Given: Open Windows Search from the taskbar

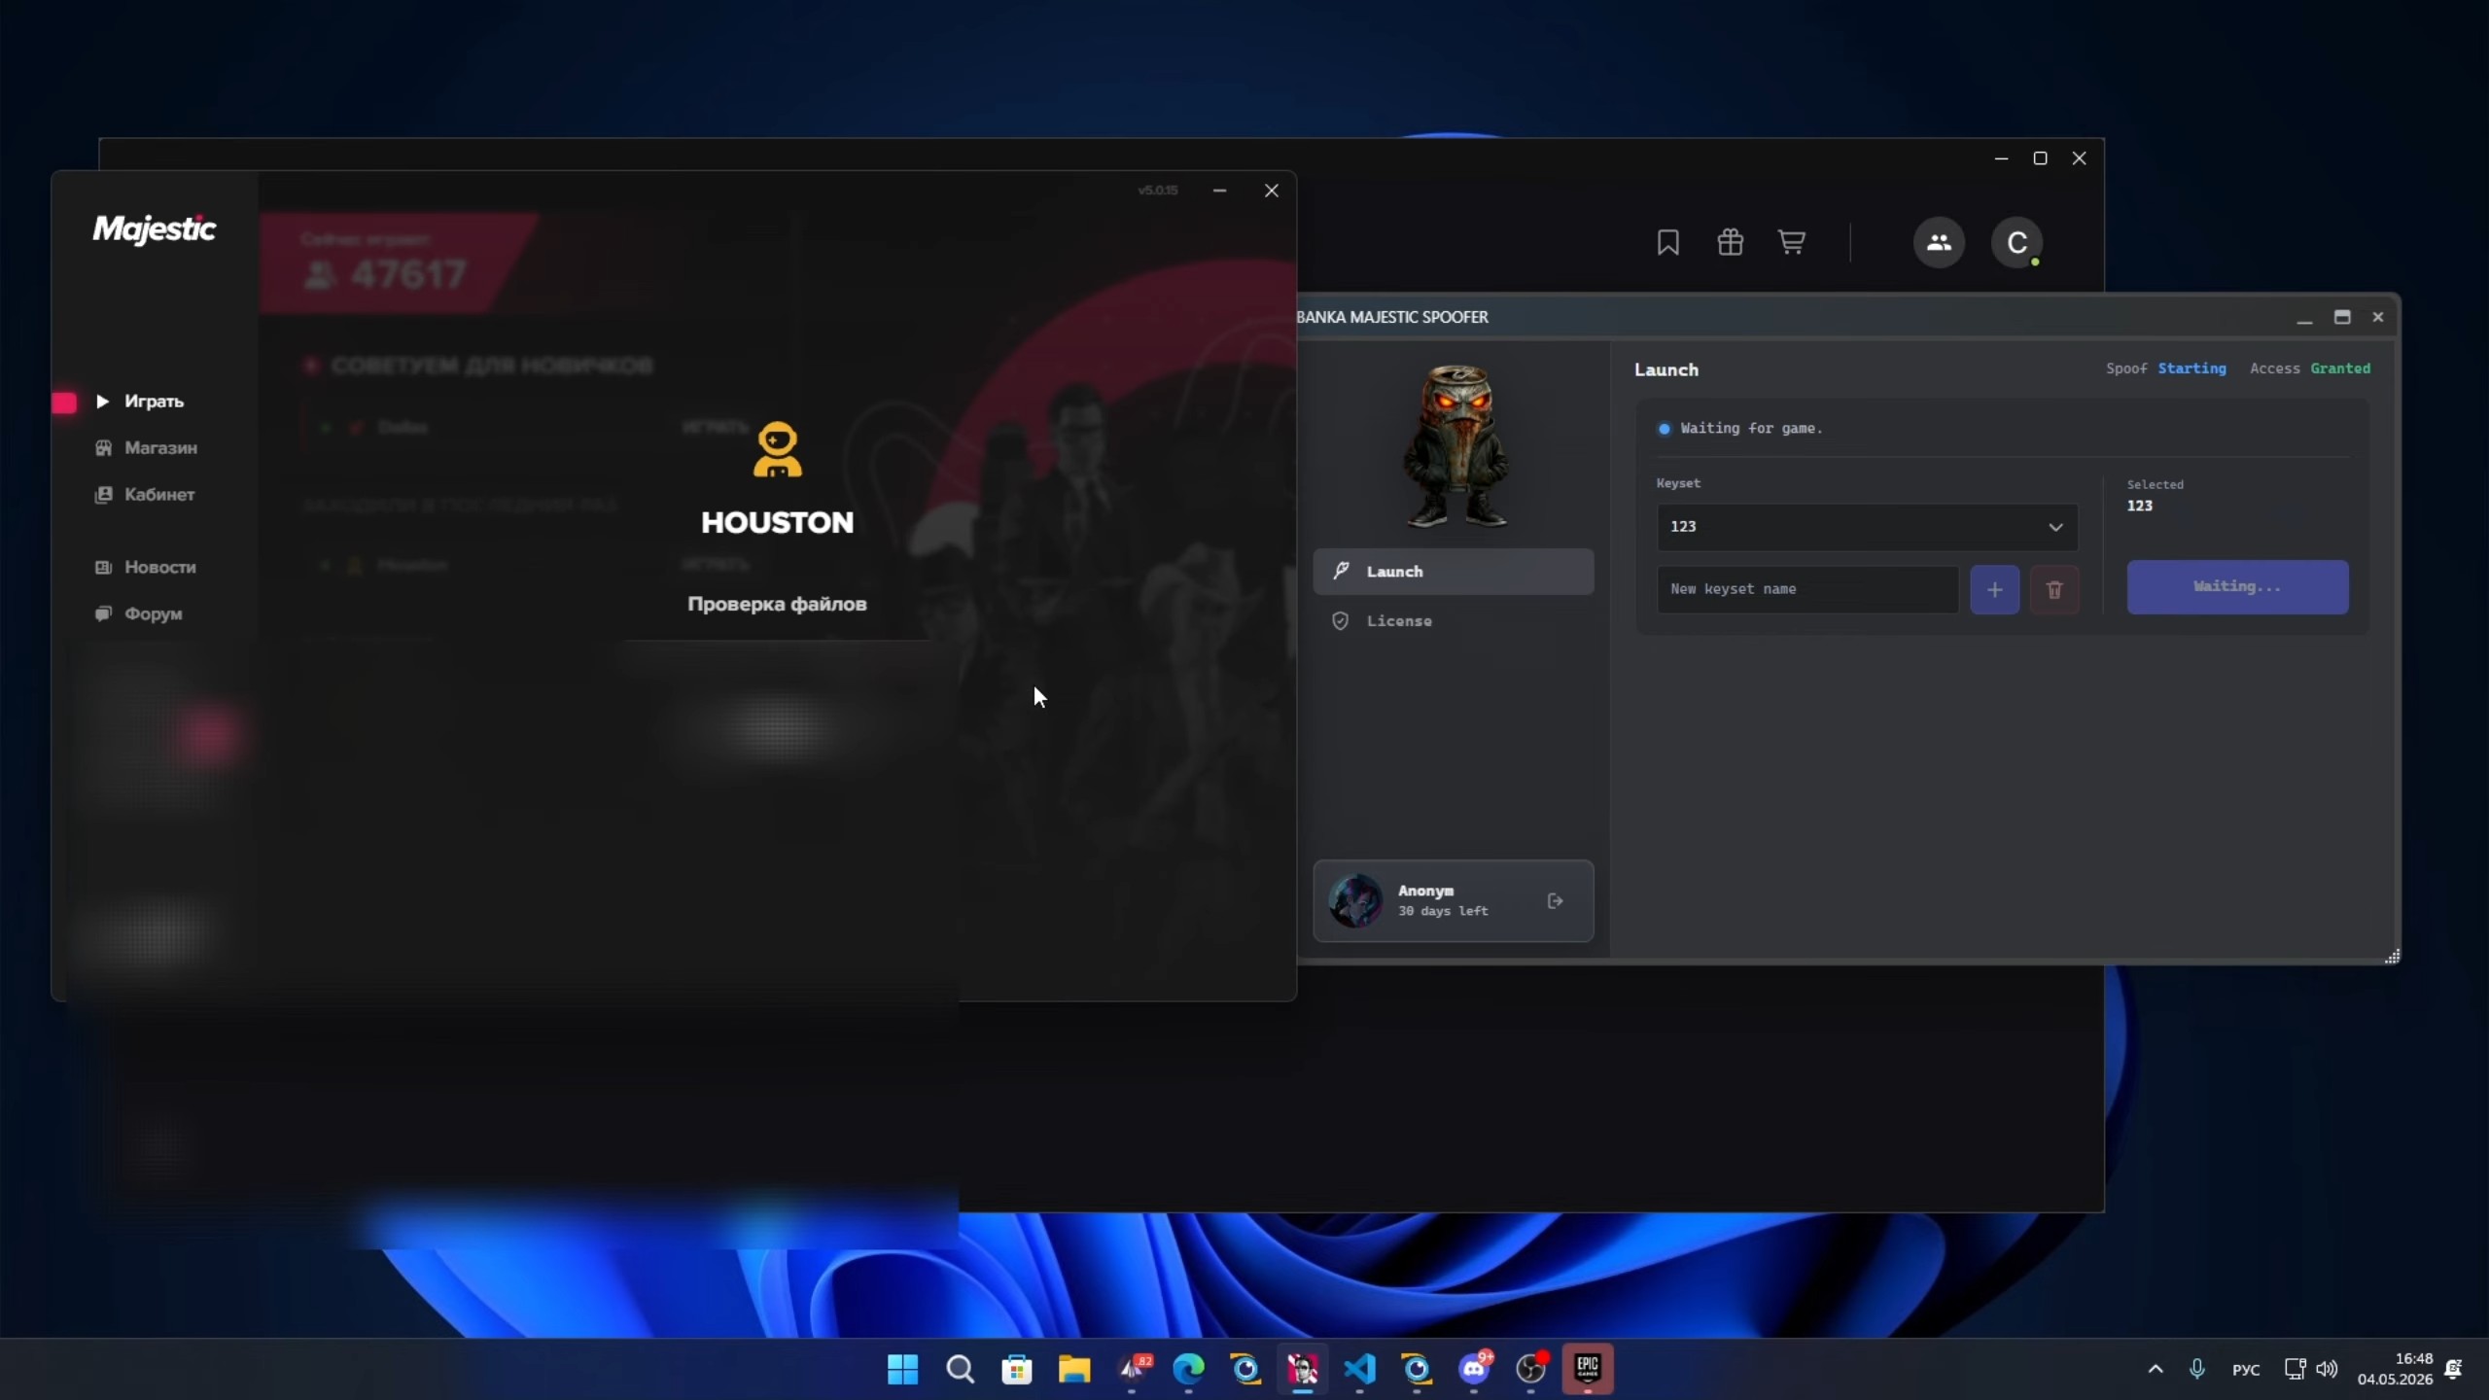Looking at the screenshot, I should point(960,1369).
